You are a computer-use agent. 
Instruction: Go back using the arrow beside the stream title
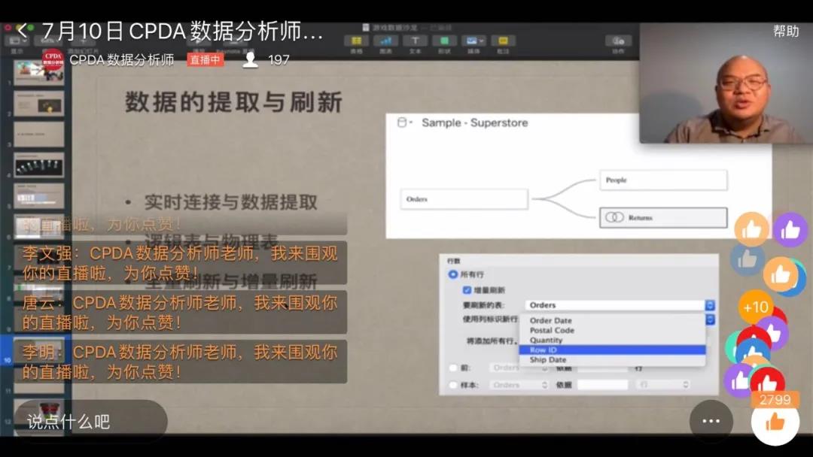tap(23, 31)
